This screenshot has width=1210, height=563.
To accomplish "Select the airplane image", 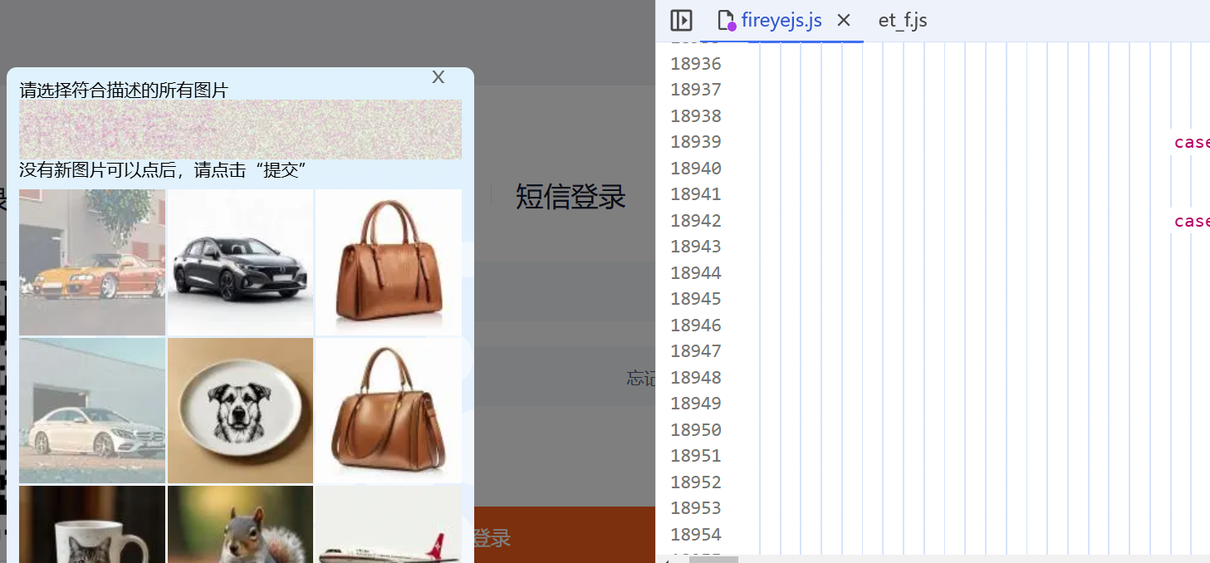I will click(389, 525).
